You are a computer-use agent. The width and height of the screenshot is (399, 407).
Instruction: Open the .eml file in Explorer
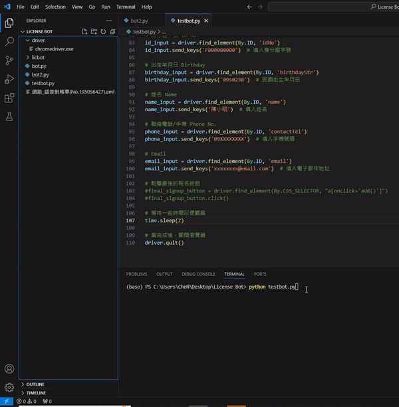(x=68, y=92)
